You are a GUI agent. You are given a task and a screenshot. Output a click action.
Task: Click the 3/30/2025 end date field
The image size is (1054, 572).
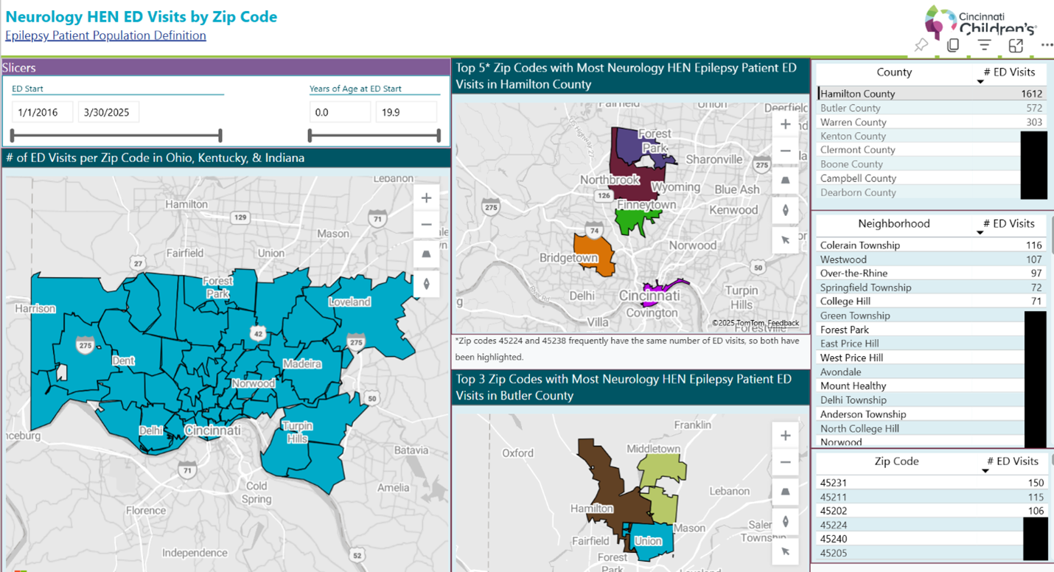[108, 113]
